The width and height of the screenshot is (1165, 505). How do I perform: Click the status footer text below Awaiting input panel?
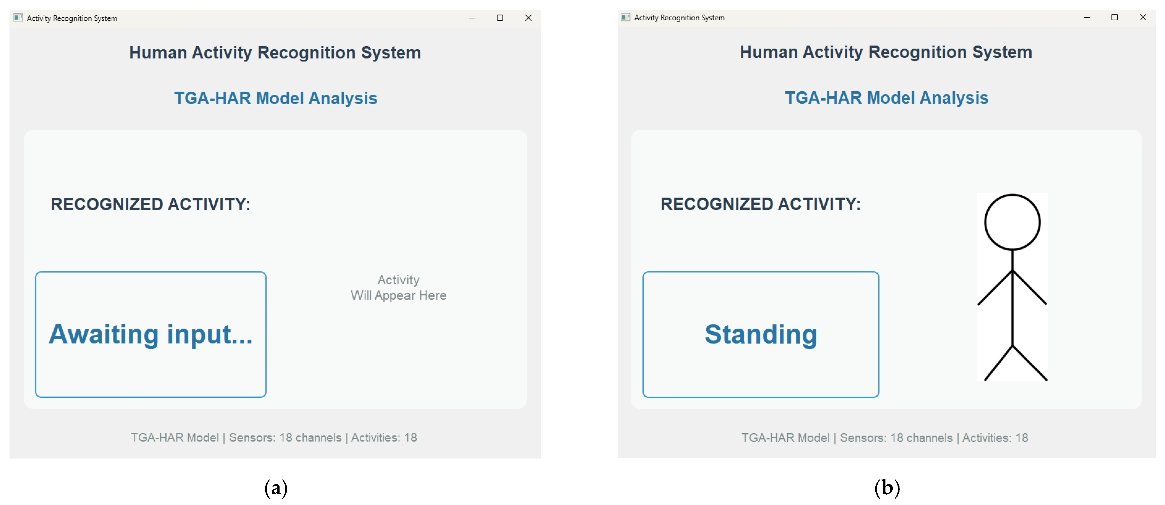point(274,437)
